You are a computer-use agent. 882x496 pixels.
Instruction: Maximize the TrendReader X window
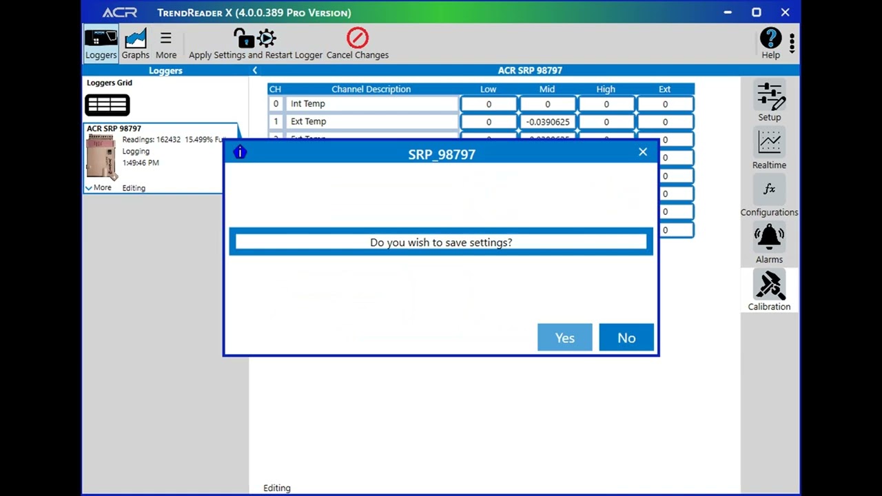coord(756,12)
